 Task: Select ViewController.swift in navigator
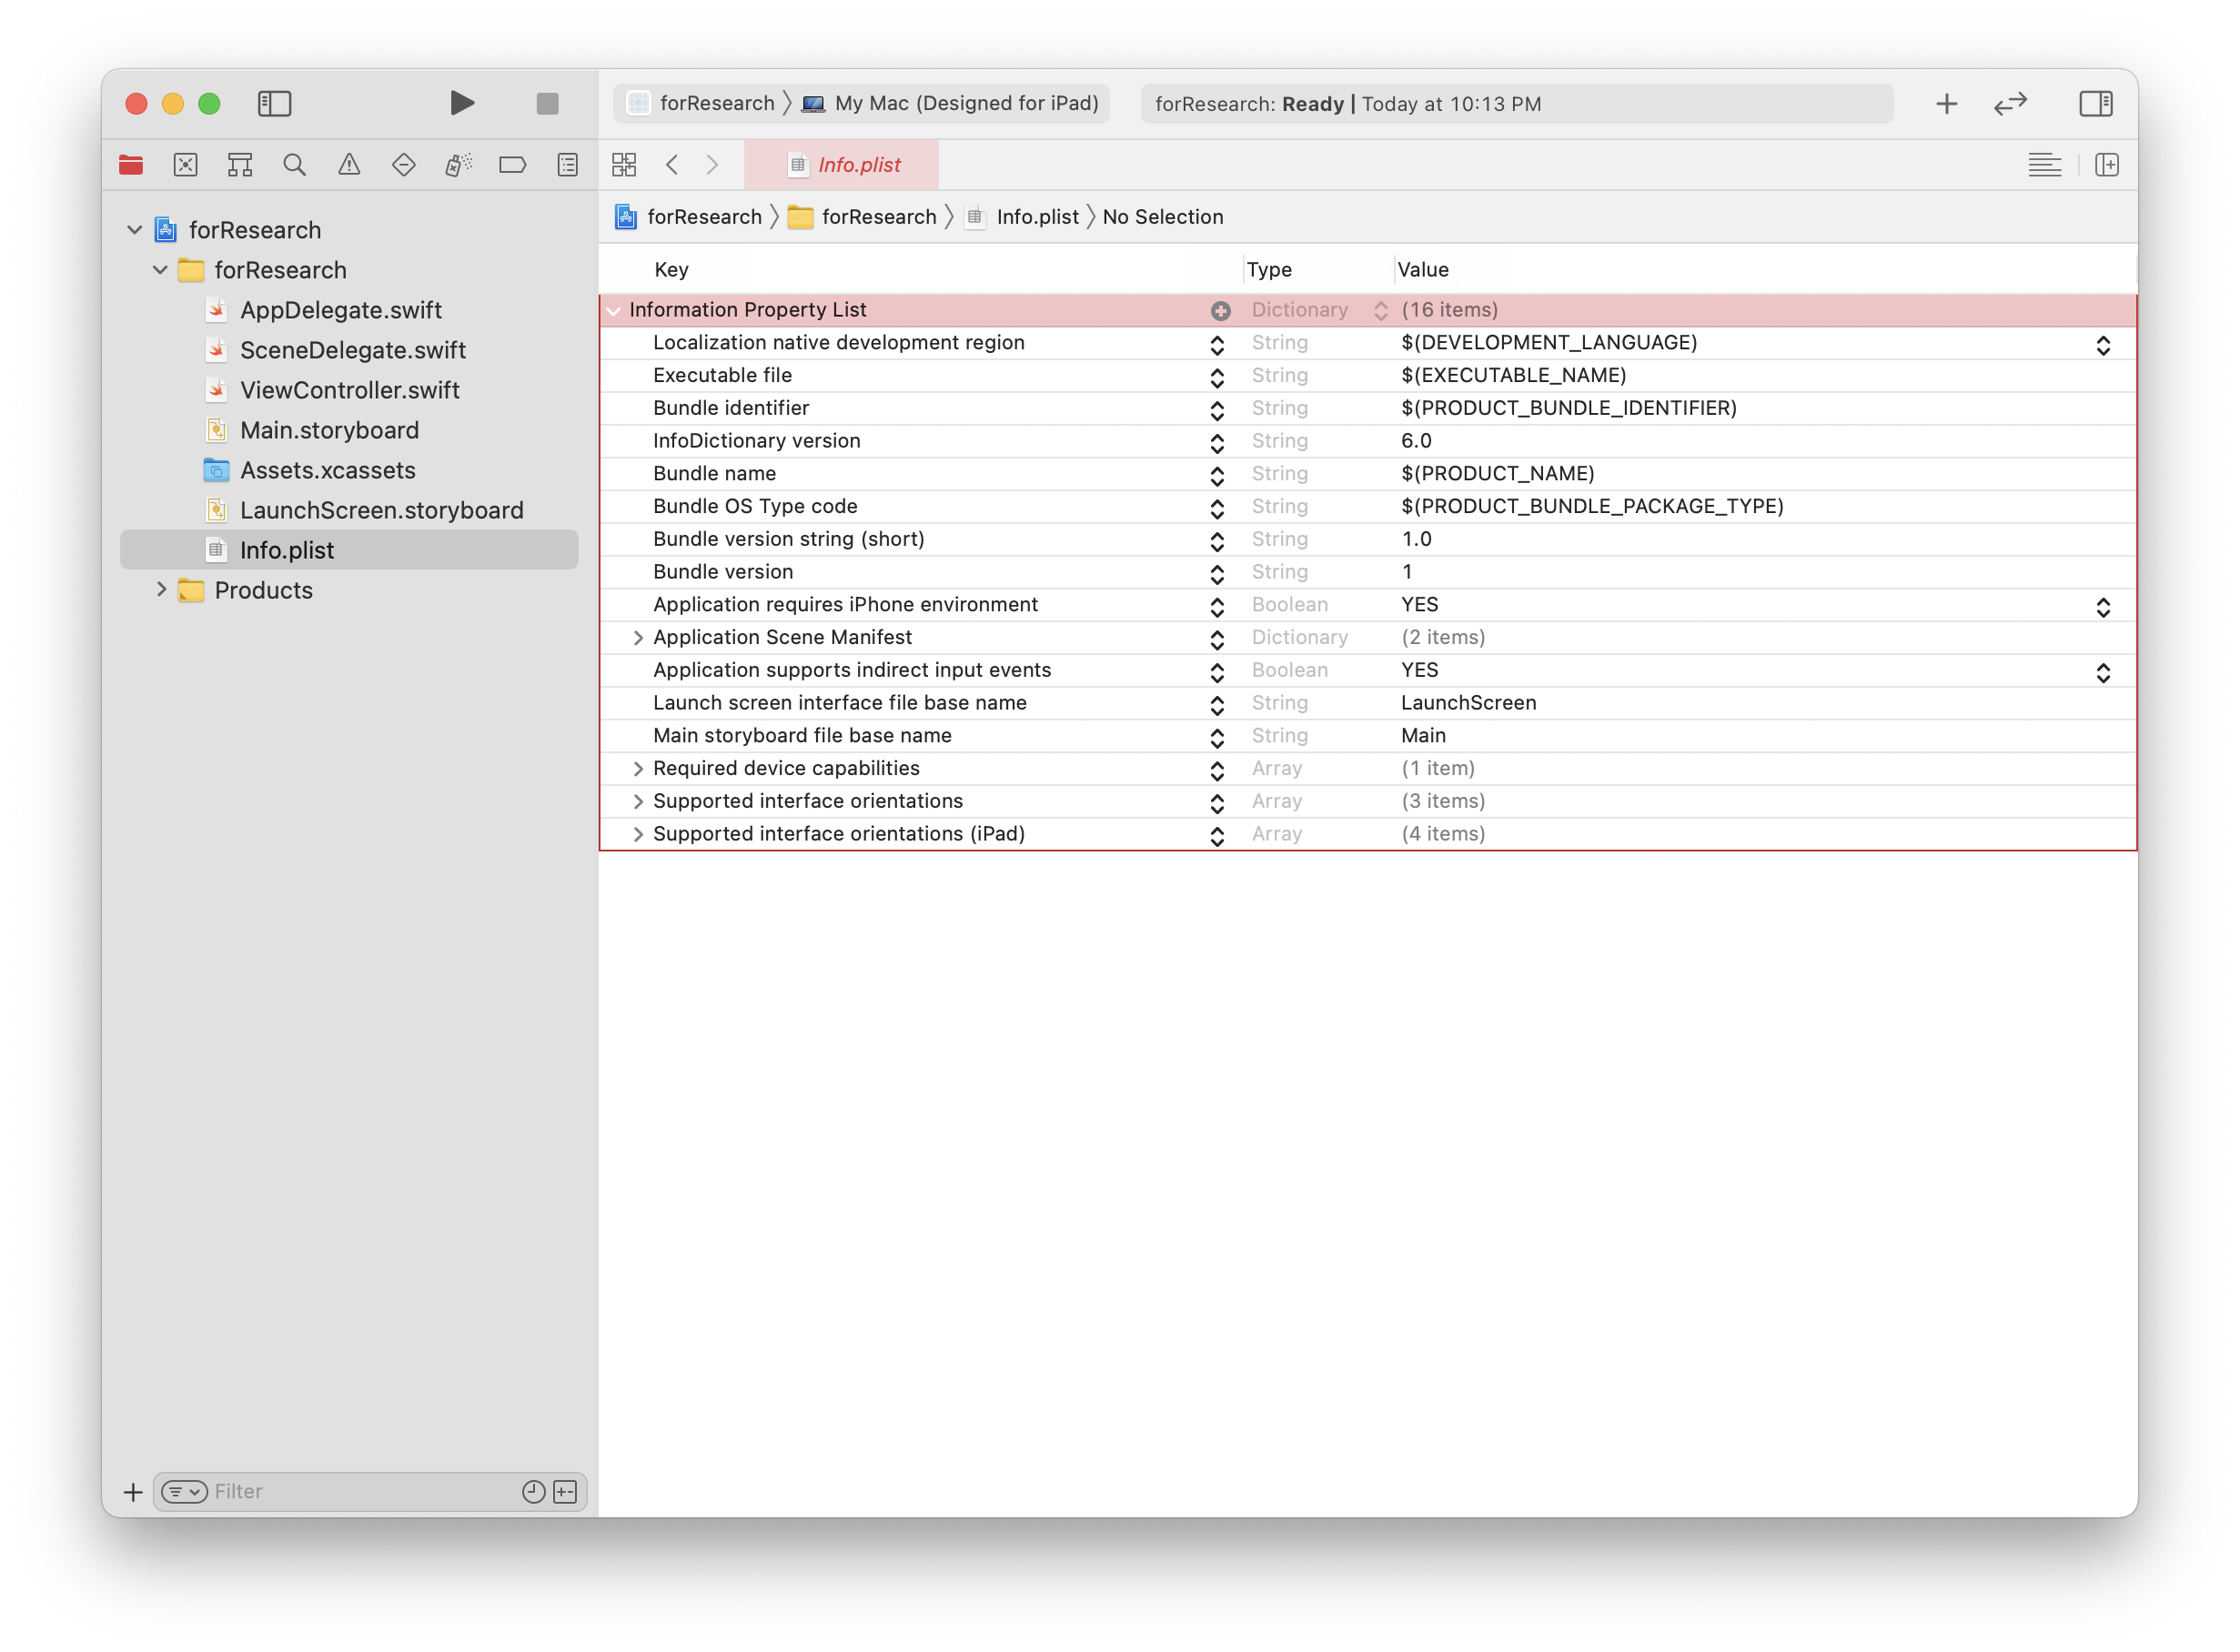click(349, 390)
